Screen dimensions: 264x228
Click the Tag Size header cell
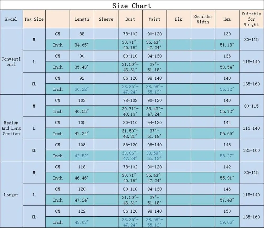point(34,19)
